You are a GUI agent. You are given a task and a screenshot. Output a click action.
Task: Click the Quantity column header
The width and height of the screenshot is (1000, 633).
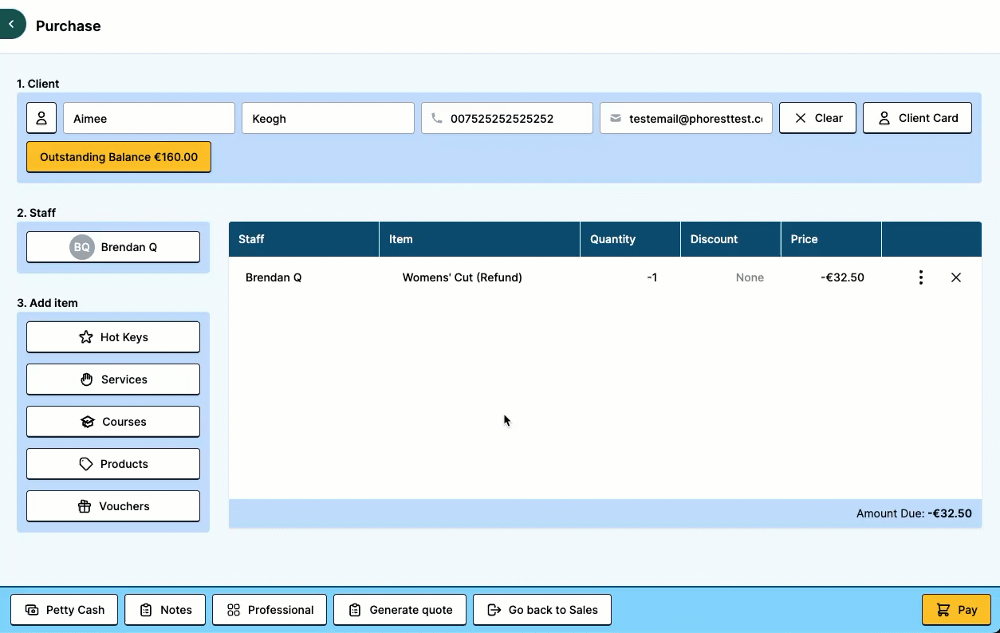click(x=630, y=239)
